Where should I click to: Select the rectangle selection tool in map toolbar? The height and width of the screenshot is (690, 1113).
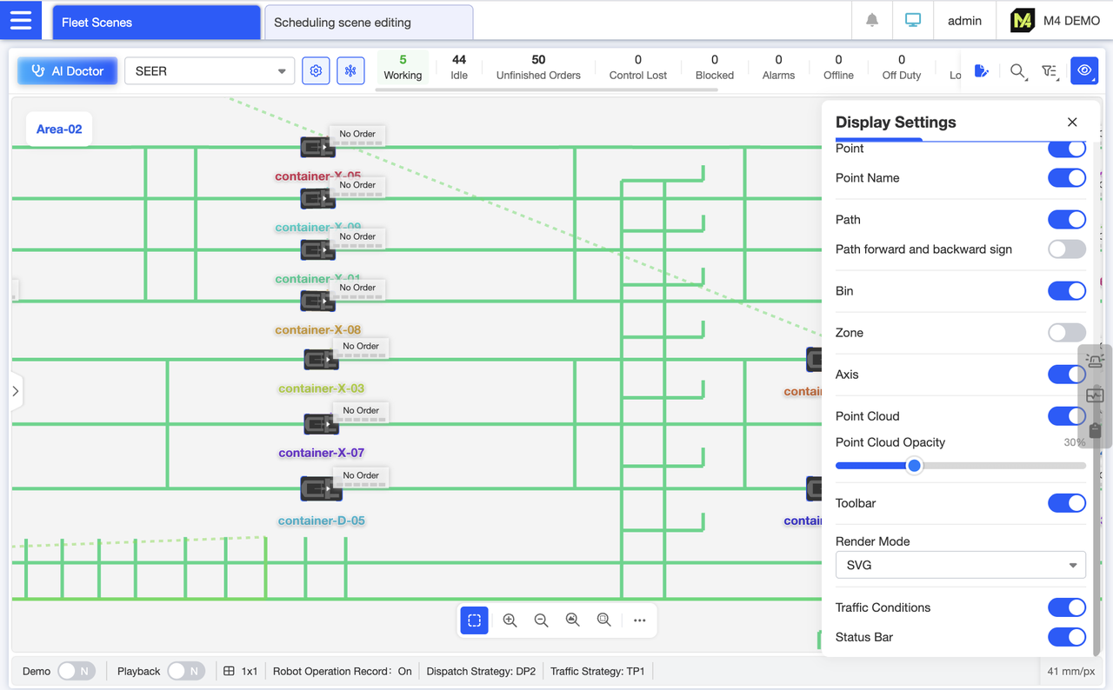pos(474,620)
